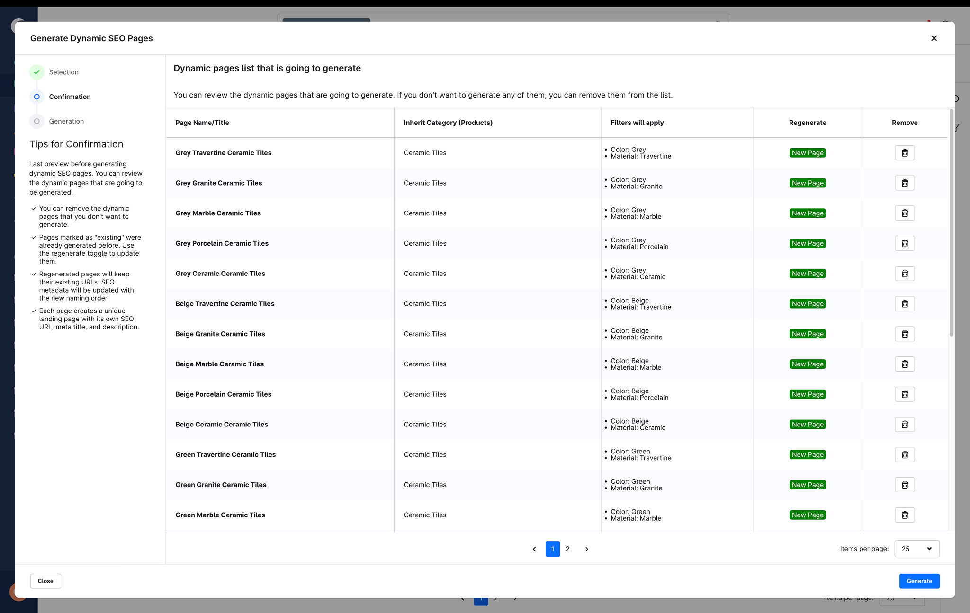Close the Generate Dynamic SEO Pages dialog via X
Viewport: 970px width, 613px height.
click(x=934, y=38)
